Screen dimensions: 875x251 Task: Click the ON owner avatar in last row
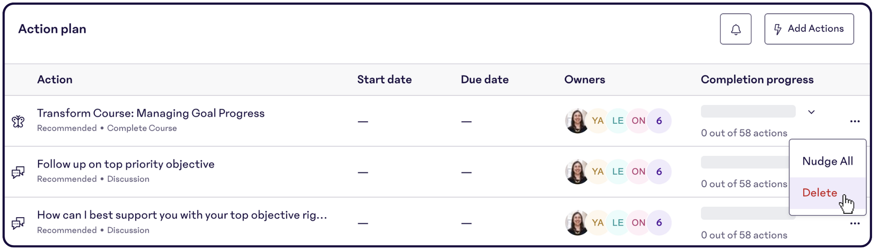click(638, 223)
